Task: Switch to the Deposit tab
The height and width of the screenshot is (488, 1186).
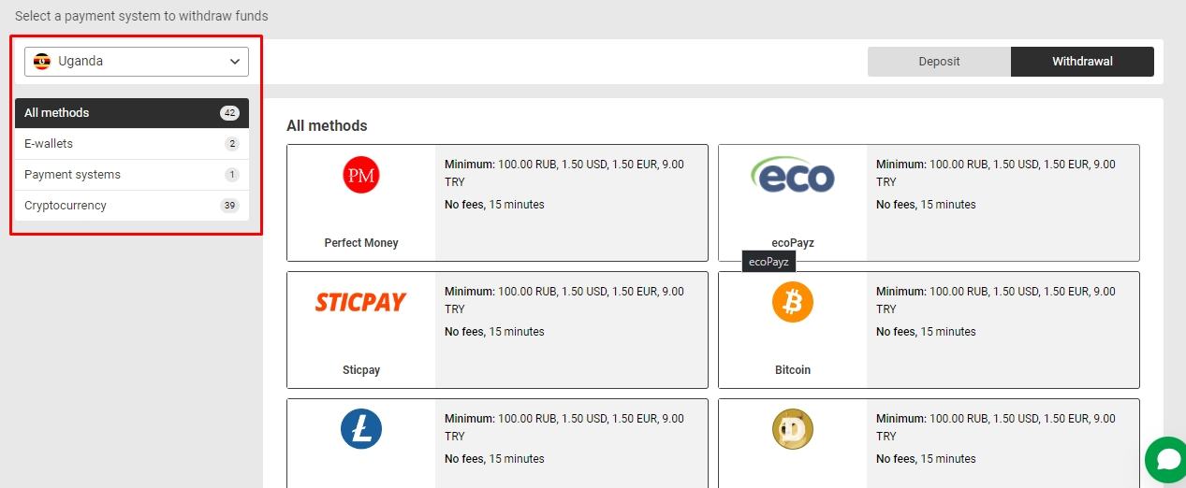Action: click(x=939, y=62)
